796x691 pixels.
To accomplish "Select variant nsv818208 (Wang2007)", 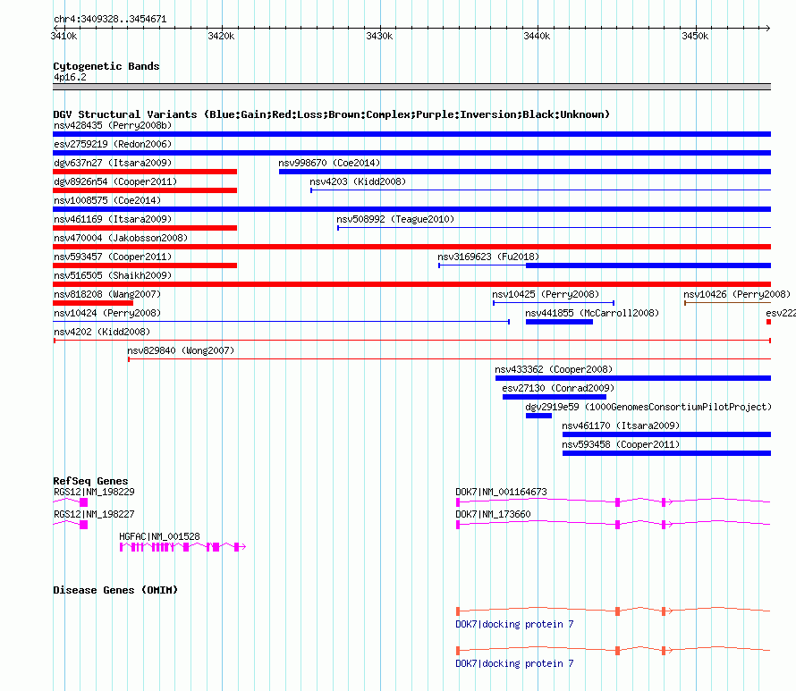I will click(x=93, y=303).
